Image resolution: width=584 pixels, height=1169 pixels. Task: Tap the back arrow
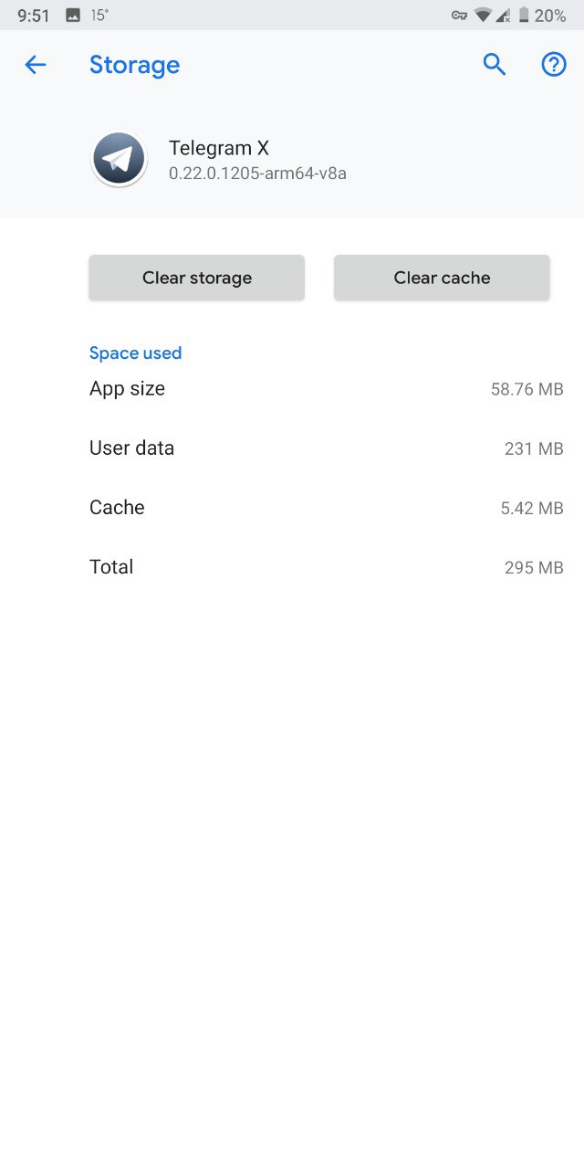point(35,65)
